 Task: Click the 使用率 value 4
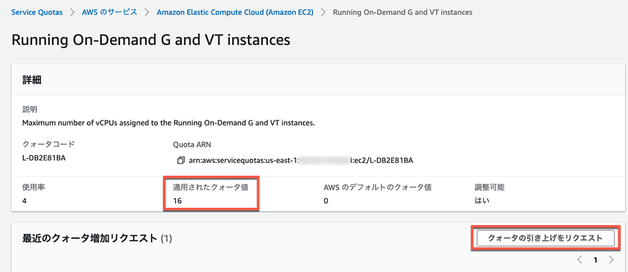click(x=24, y=201)
